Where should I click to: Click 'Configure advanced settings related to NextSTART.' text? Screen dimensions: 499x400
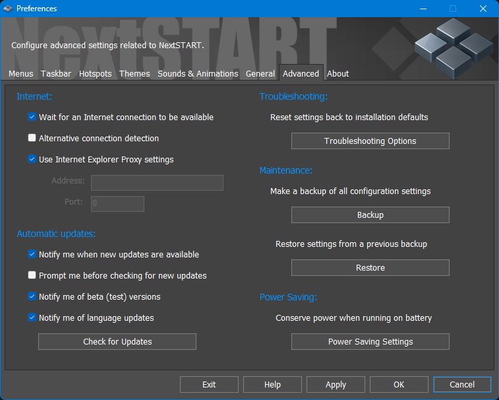point(107,46)
